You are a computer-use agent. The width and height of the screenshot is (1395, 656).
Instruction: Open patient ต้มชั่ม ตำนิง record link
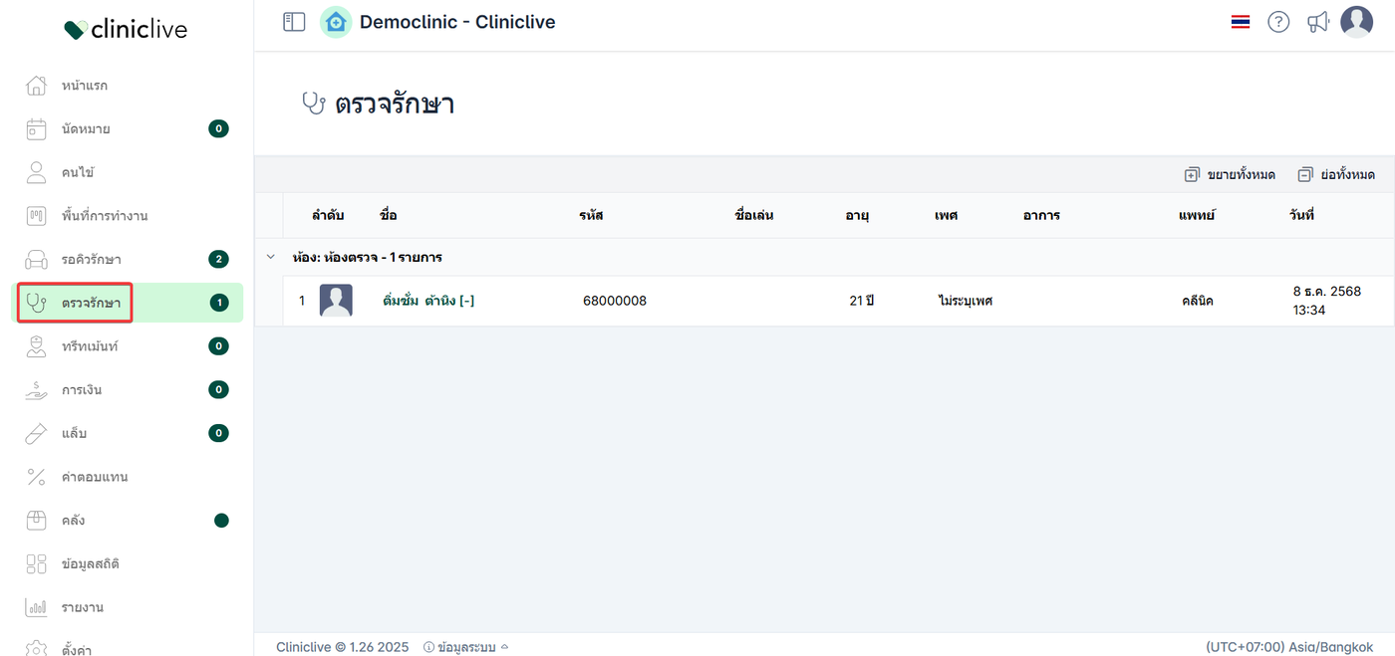428,301
